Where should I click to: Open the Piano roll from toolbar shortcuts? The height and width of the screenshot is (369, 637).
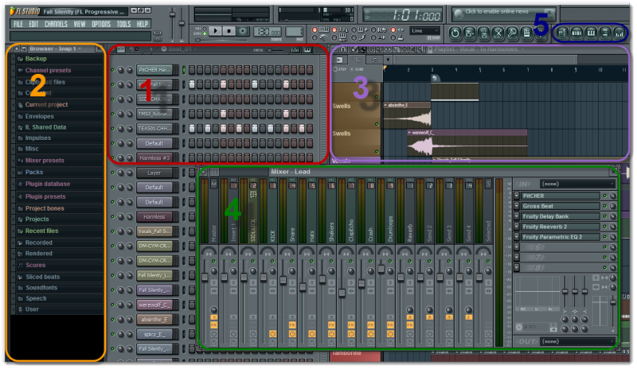click(592, 33)
